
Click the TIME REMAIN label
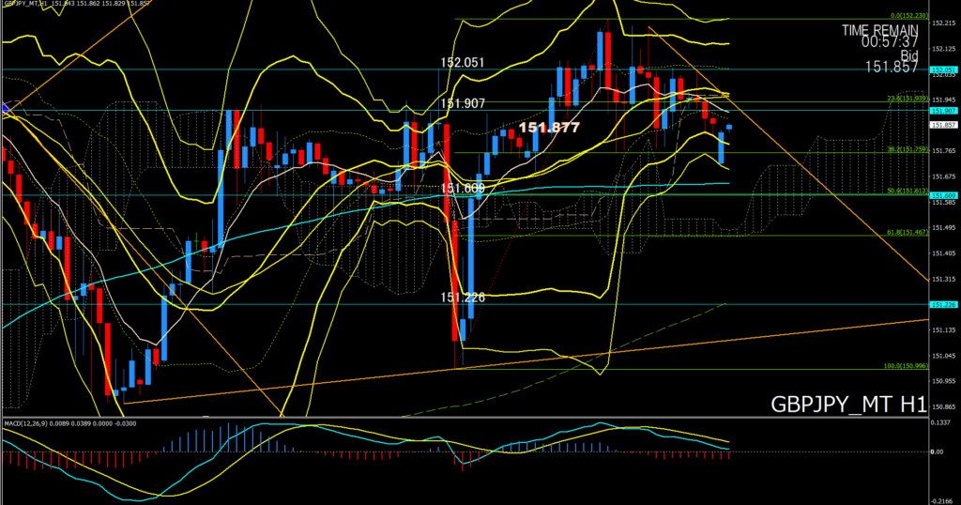(880, 30)
